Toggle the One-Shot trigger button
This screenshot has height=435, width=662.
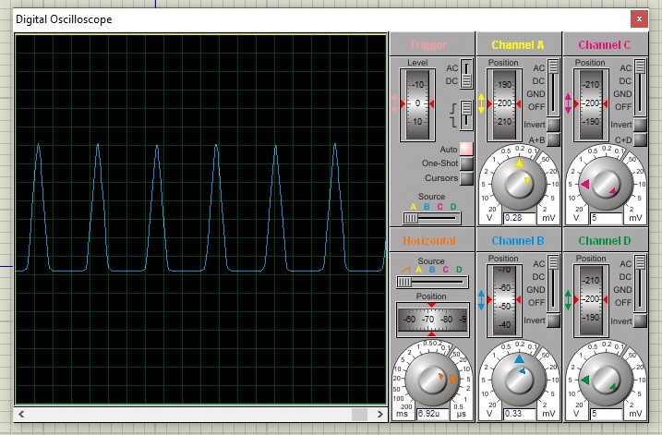point(465,163)
